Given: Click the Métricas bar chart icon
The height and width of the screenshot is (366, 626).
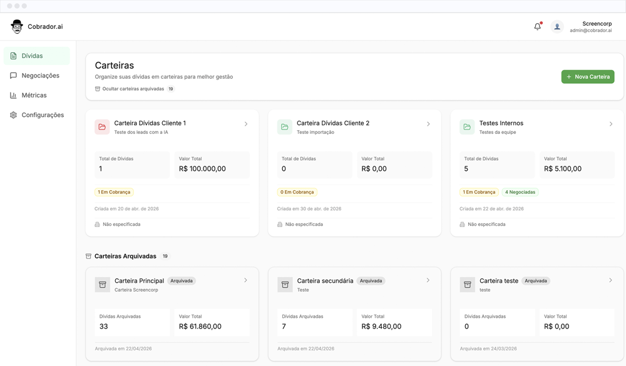Looking at the screenshot, I should [13, 95].
